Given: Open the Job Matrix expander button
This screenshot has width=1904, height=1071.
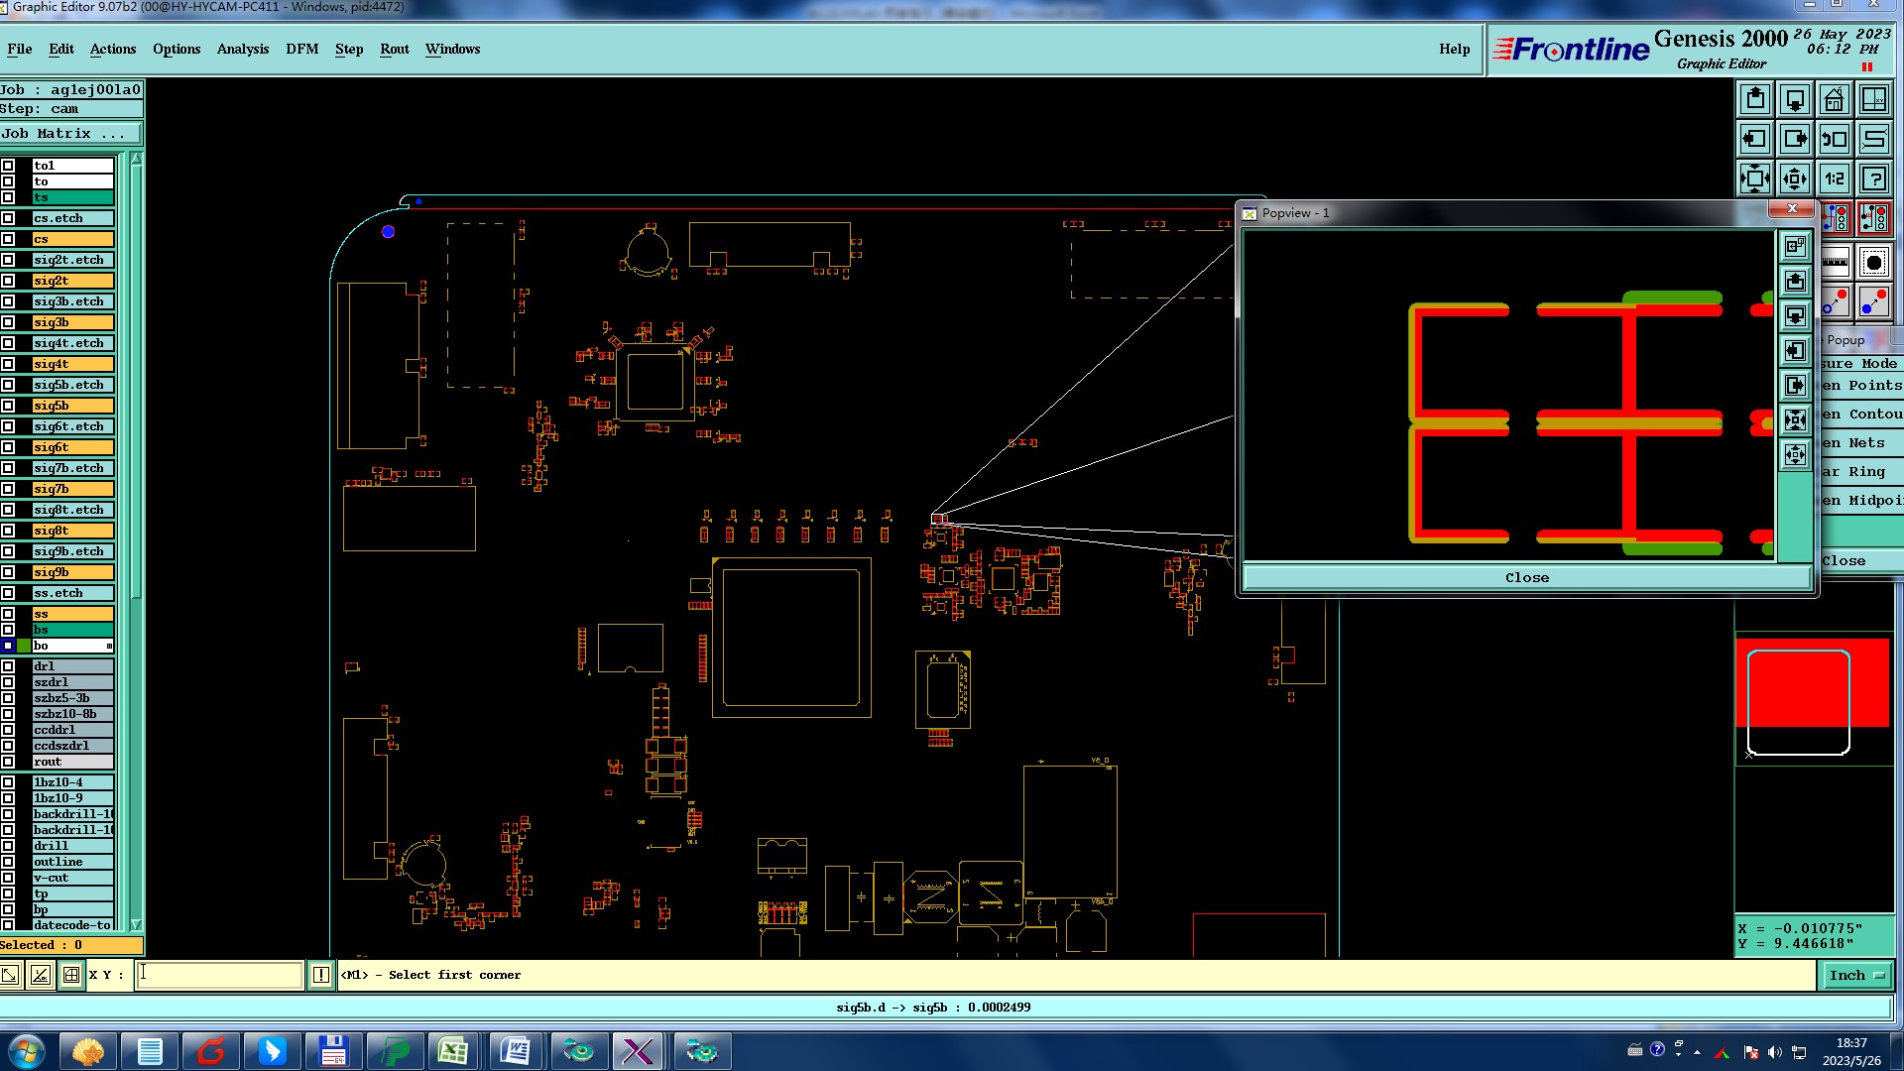Looking at the screenshot, I should (71, 133).
